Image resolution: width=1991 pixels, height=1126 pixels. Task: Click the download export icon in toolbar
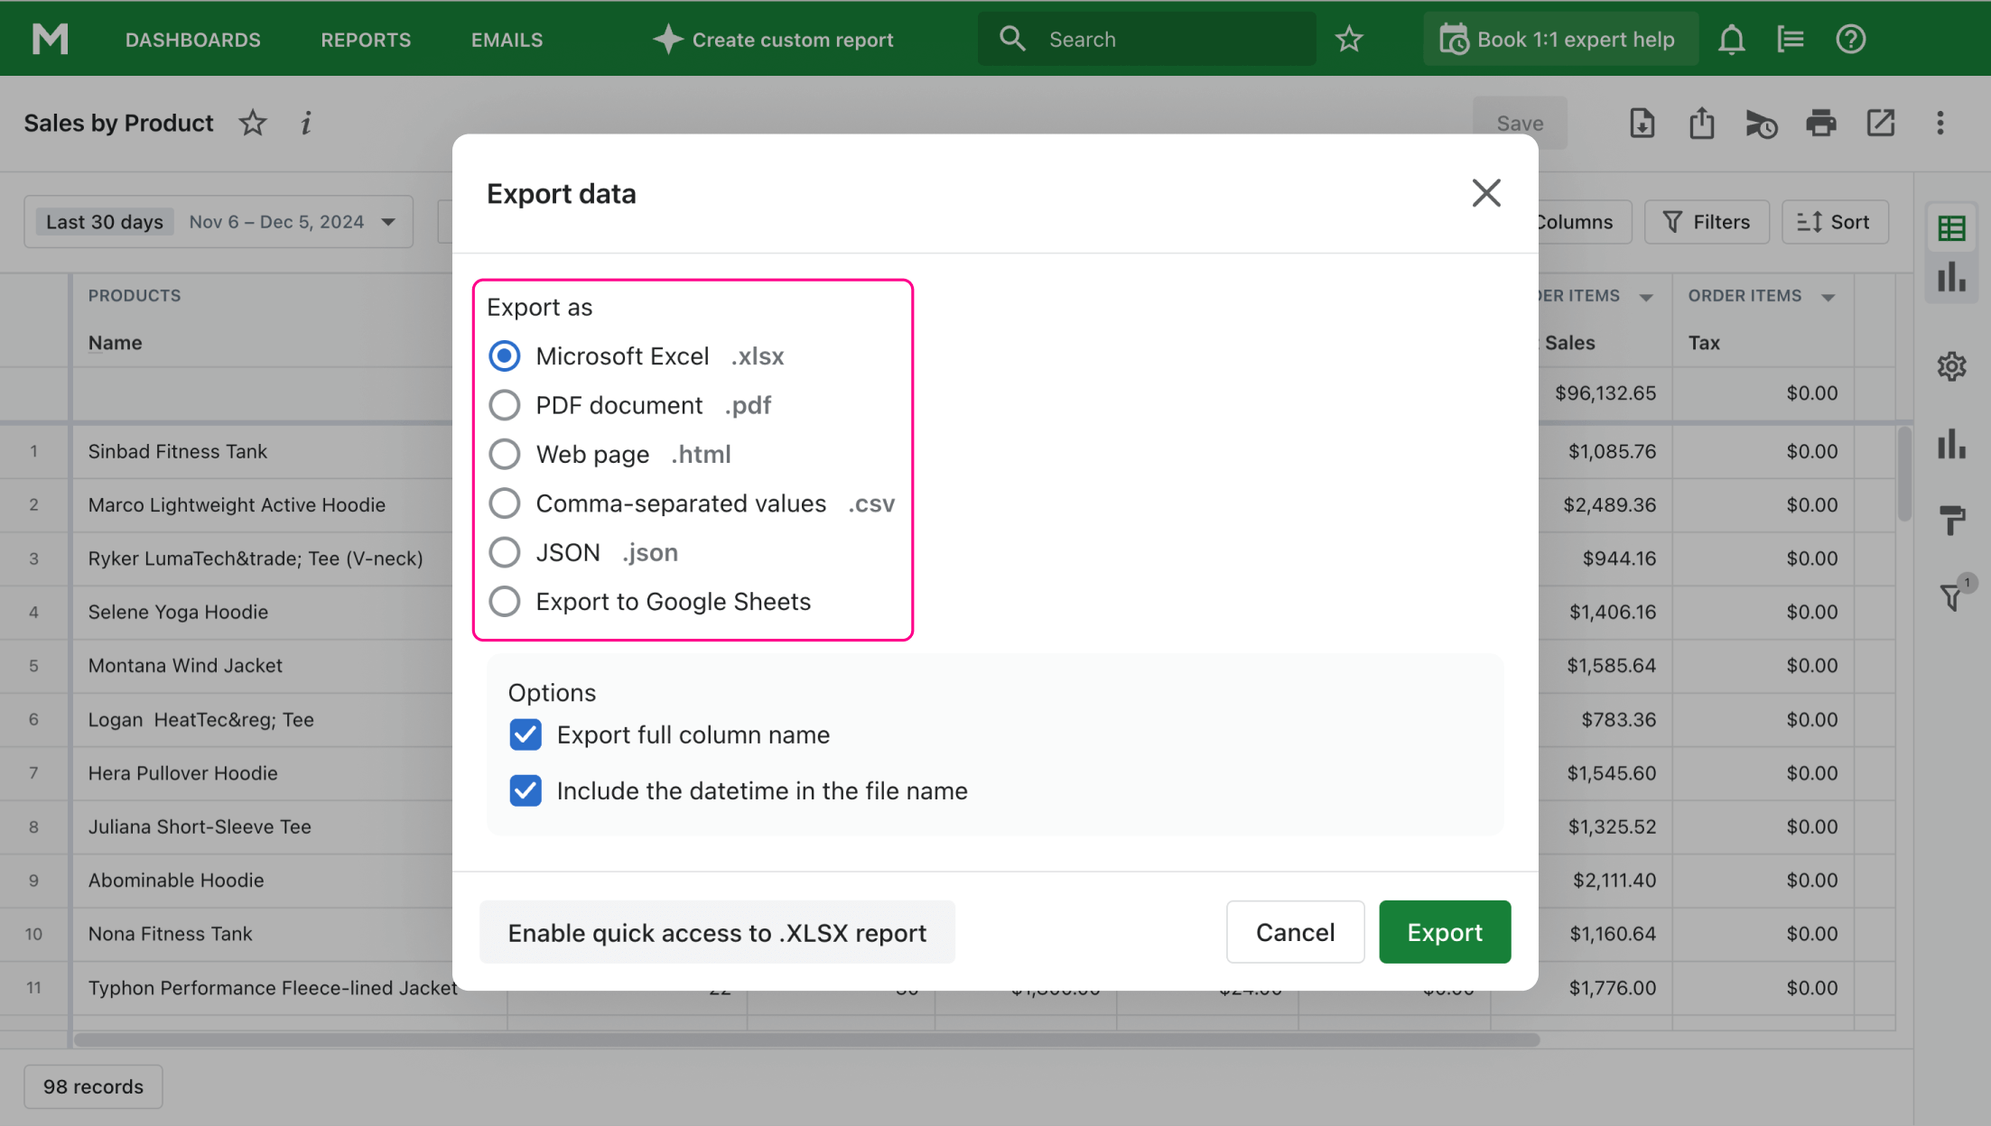[1642, 123]
